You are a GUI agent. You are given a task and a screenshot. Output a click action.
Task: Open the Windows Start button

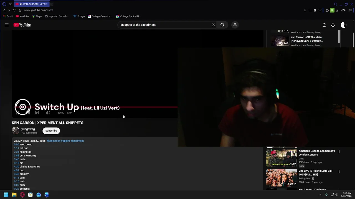coord(6,195)
